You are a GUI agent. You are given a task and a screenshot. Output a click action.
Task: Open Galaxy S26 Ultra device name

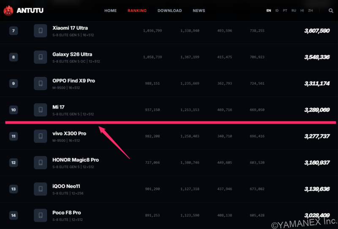pyautogui.click(x=72, y=54)
